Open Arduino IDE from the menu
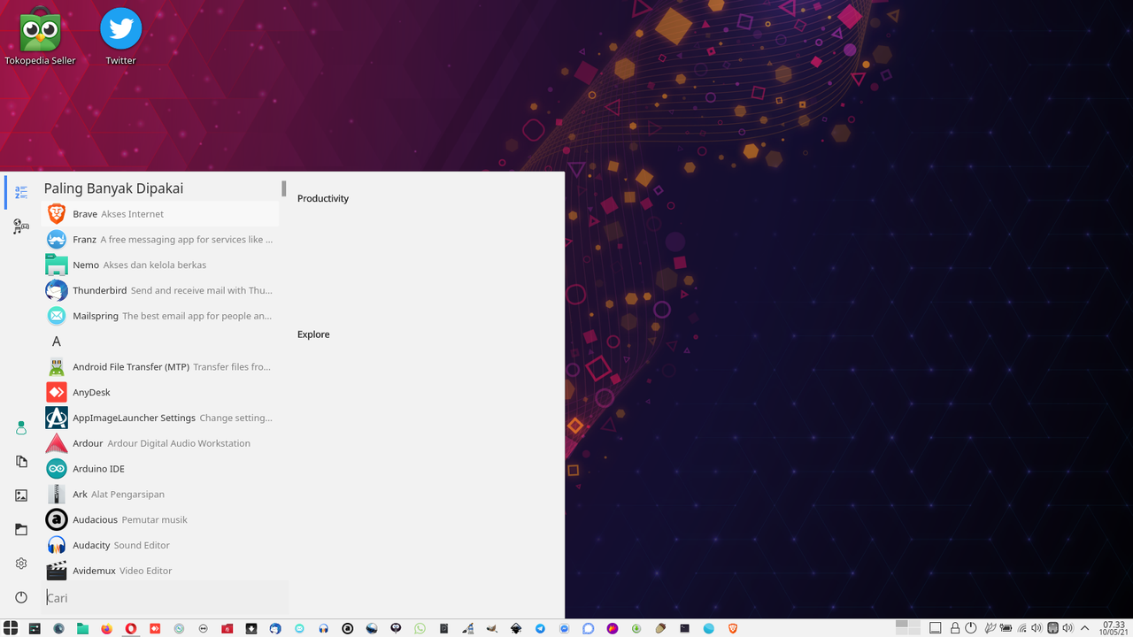This screenshot has height=637, width=1133. [x=159, y=469]
